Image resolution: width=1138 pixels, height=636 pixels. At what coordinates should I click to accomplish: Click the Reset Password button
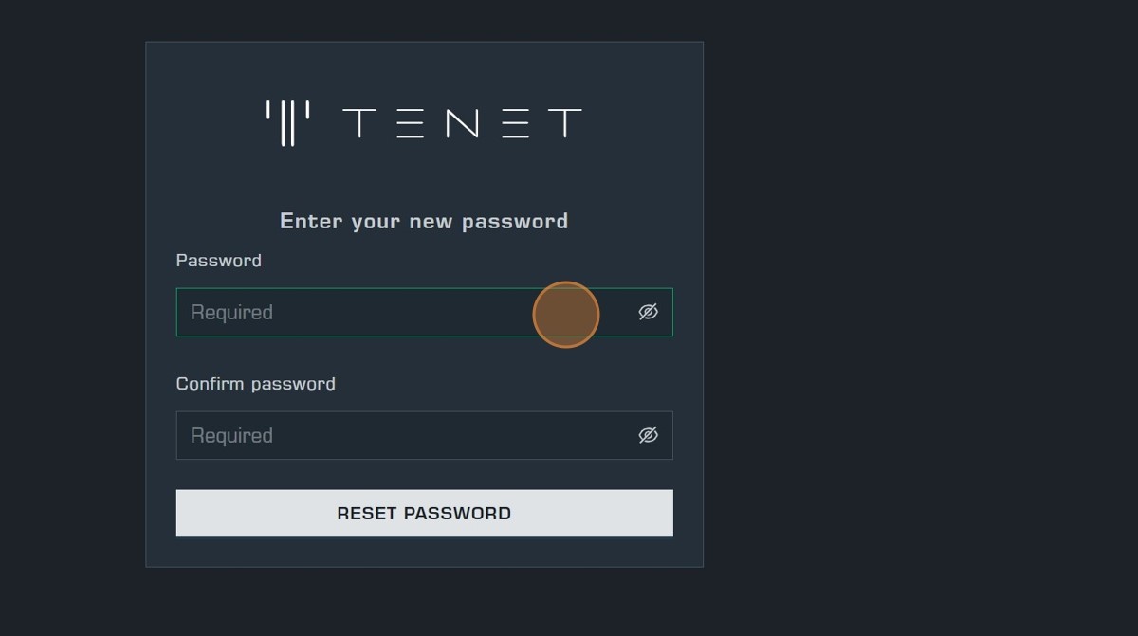[x=424, y=513]
